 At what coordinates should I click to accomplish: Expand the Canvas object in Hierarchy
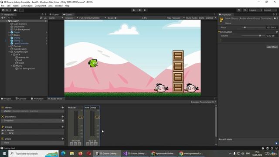(x=9, y=46)
